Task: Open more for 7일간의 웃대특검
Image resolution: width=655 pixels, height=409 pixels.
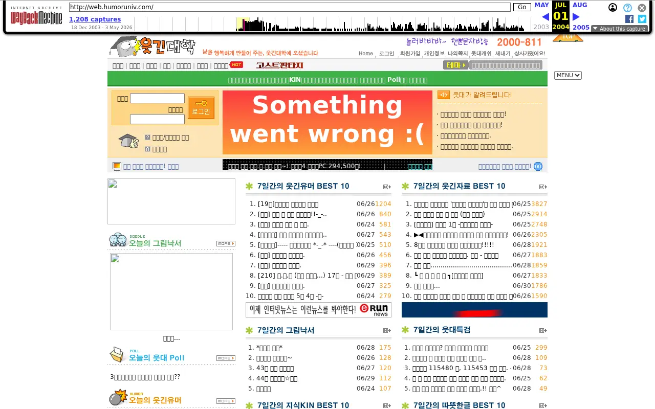Action: pos(543,330)
